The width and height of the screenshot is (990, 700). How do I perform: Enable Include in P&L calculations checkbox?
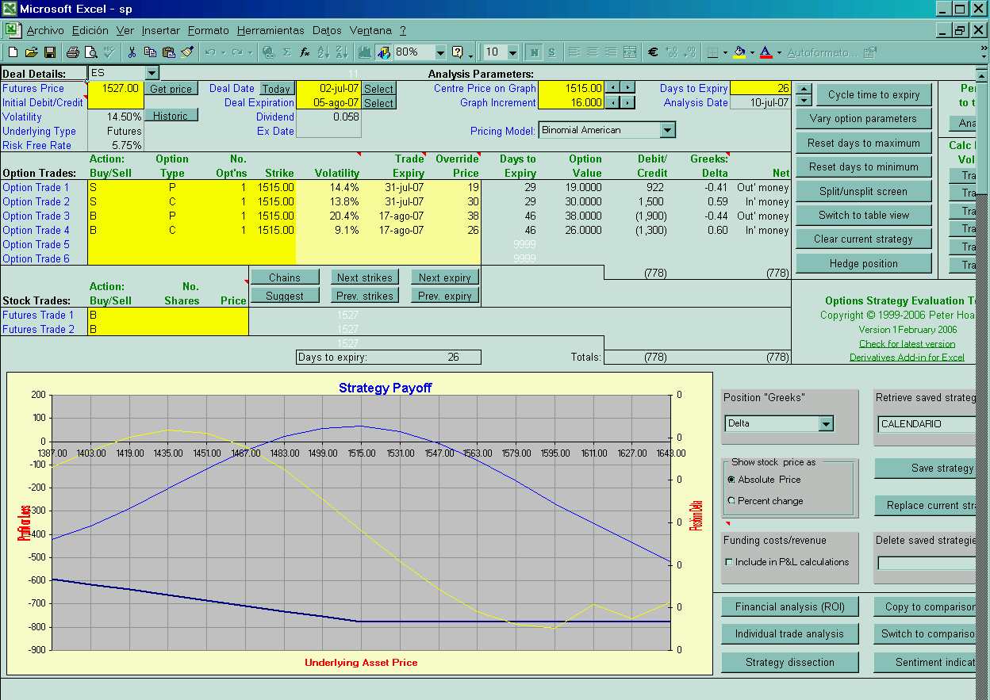pyautogui.click(x=729, y=562)
